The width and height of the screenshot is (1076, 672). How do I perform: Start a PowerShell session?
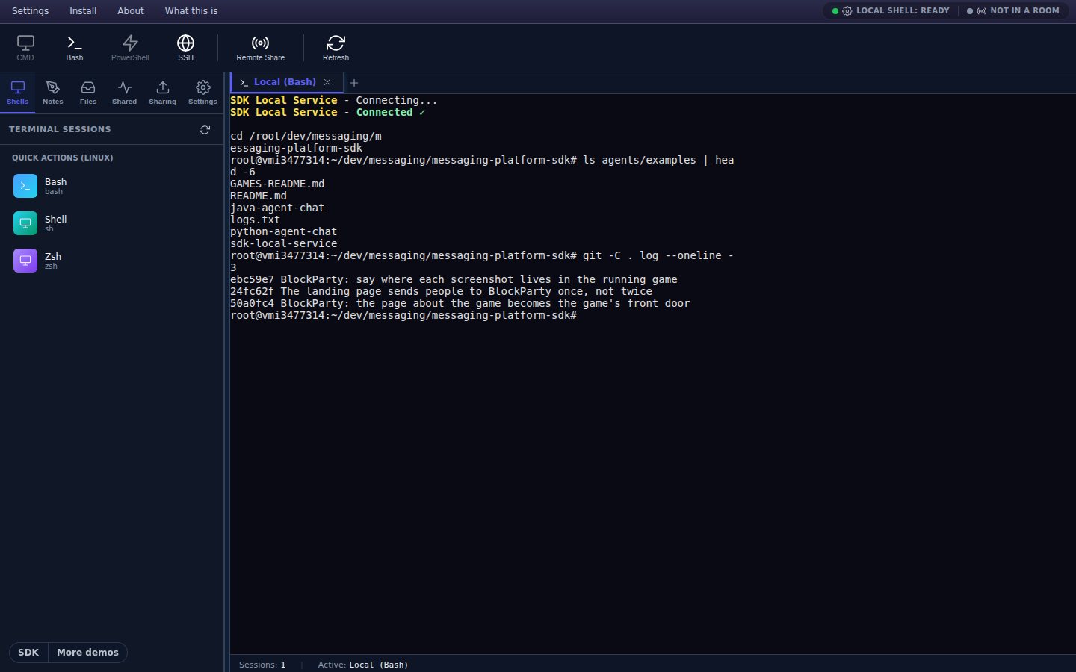click(x=130, y=48)
